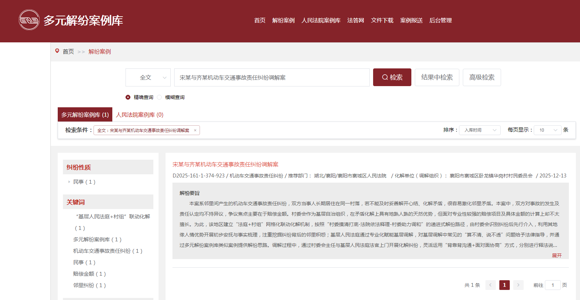Select the 模糊查询 radio button
The width and height of the screenshot is (580, 300).
[159, 97]
